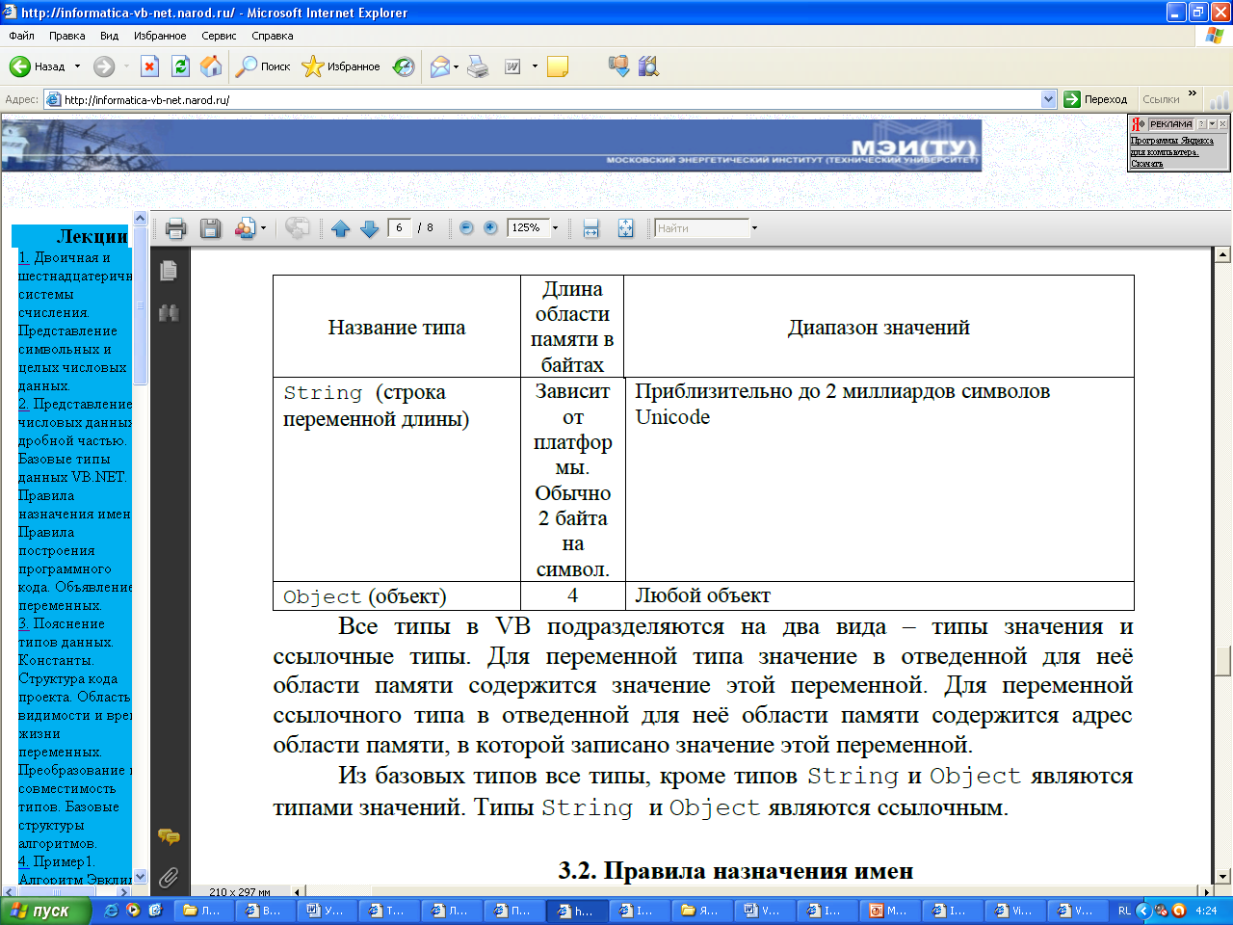
Task: Click the Mail envelope icon
Action: pos(440,66)
